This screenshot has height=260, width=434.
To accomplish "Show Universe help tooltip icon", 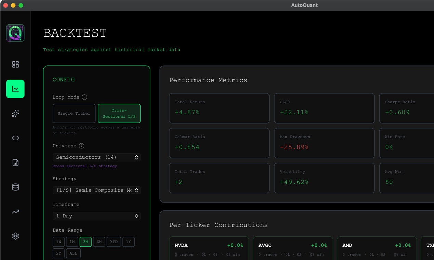I will 81,146.
